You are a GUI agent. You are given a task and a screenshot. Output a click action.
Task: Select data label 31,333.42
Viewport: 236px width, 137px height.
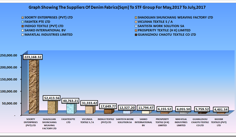(89, 103)
